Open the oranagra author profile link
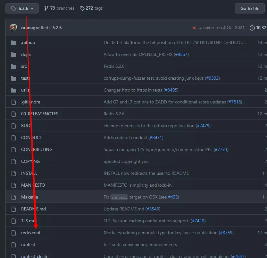 click(x=30, y=28)
